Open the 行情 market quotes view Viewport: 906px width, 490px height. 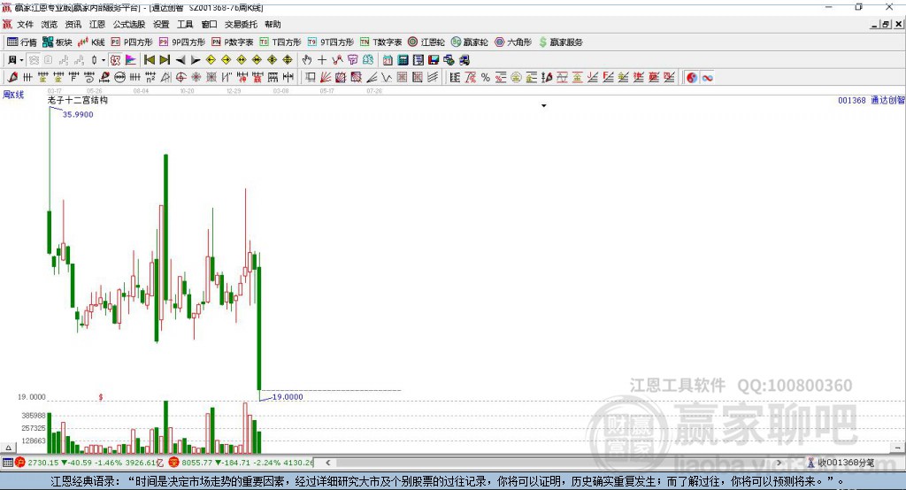21,42
